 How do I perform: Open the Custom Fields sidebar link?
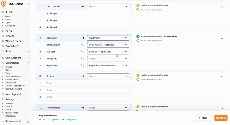(12, 79)
